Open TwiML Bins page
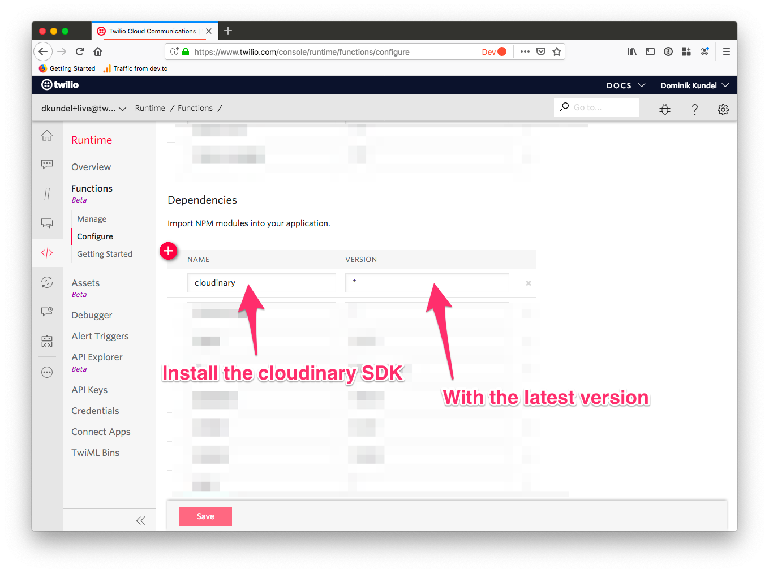This screenshot has width=769, height=573. click(95, 453)
